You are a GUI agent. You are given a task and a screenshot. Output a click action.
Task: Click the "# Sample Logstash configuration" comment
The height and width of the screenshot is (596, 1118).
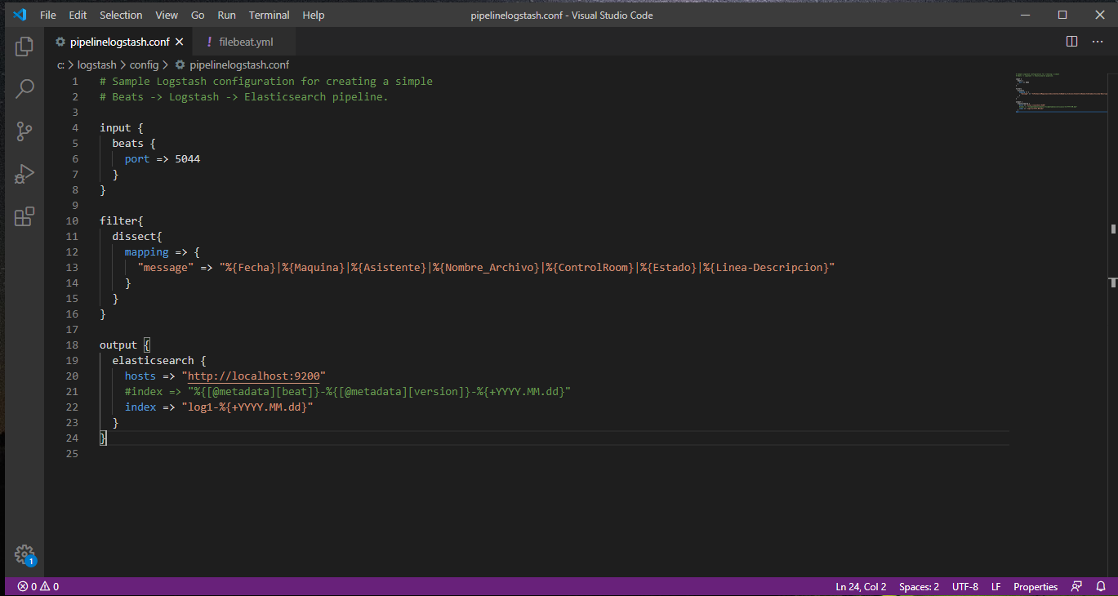click(x=266, y=82)
